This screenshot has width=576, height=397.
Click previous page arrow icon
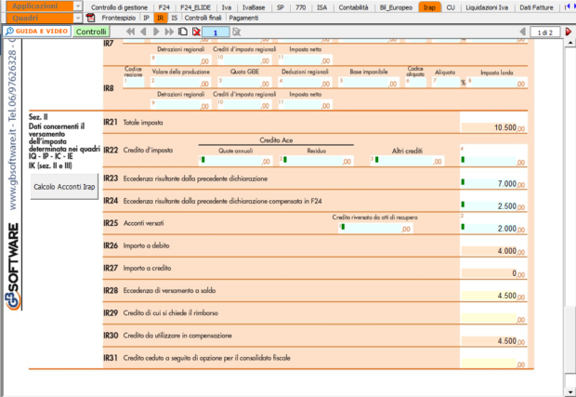click(142, 32)
